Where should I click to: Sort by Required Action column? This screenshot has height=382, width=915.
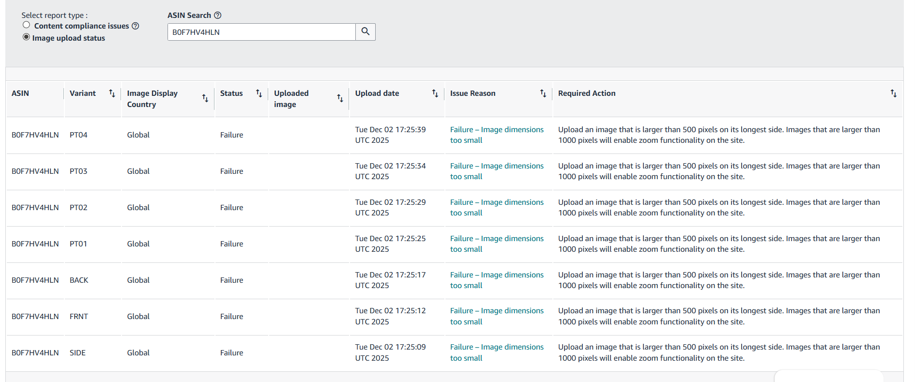pos(894,93)
